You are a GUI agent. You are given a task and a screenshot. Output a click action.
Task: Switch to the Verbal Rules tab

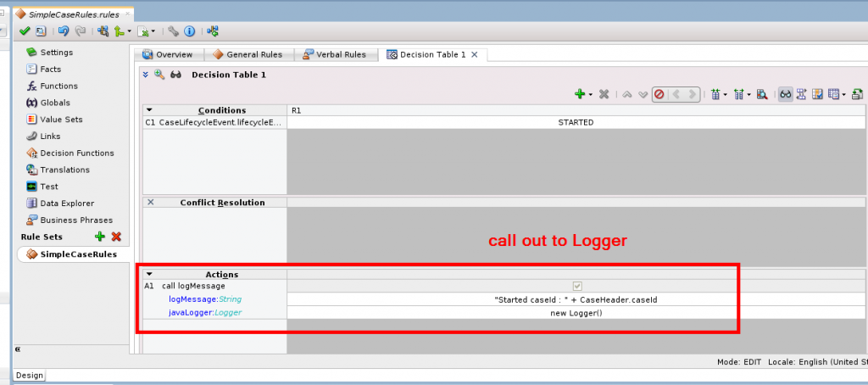click(335, 54)
